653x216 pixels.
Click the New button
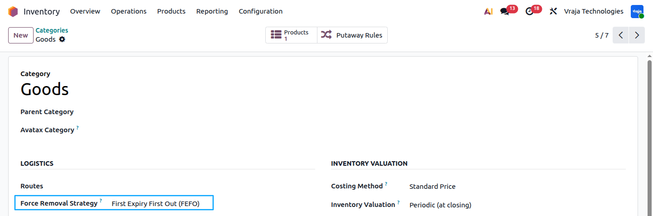coord(21,35)
